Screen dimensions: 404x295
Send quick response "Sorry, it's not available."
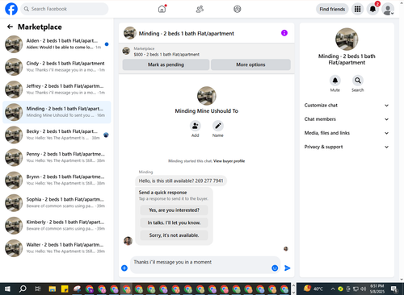click(174, 235)
